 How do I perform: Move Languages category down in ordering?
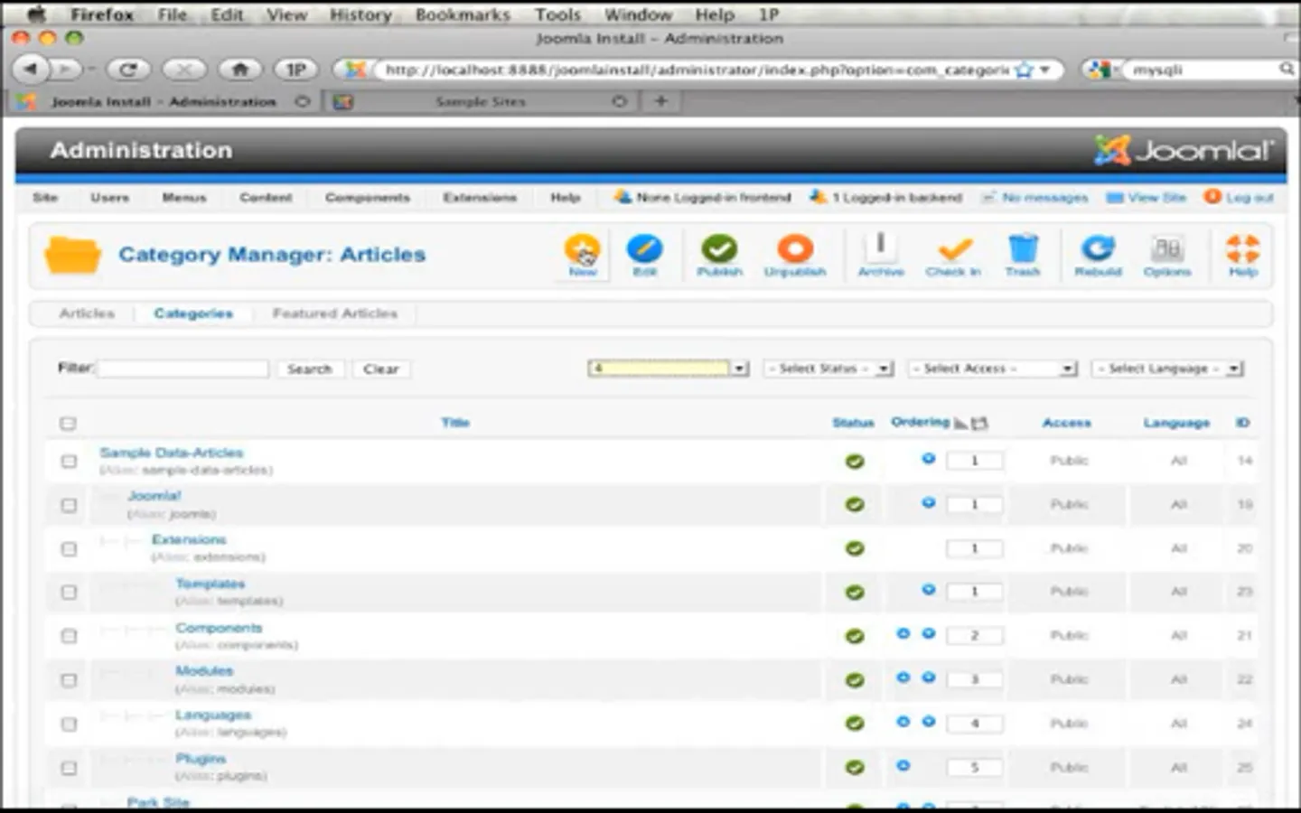coord(928,722)
